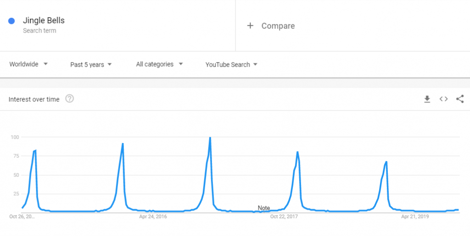Screen dimensions: 470x236
Task: Click the Search term subtitle text
Action: point(39,31)
